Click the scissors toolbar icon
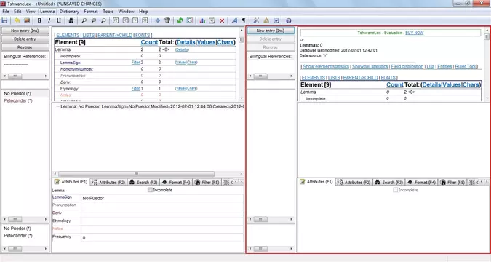Screen dimensions: 491x262 (x=256, y=20)
